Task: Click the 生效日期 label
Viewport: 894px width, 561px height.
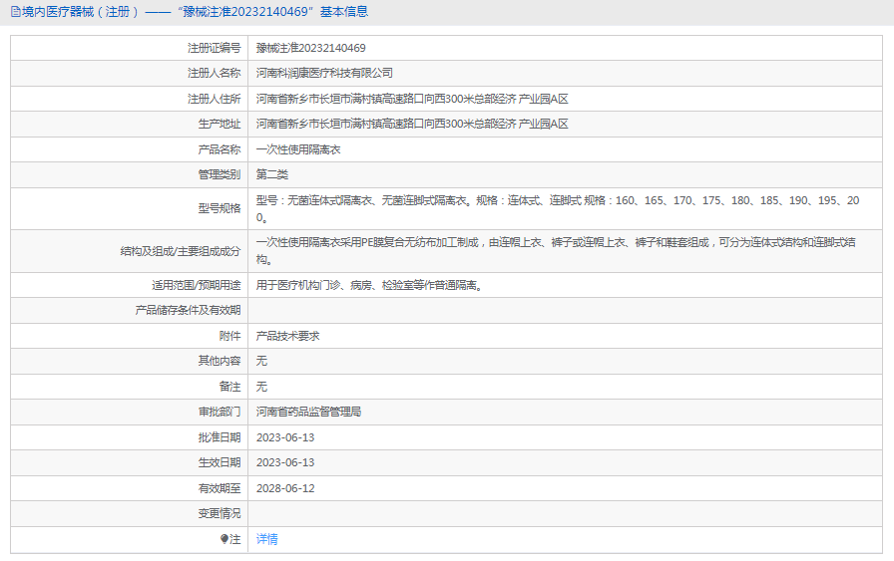Action: [x=220, y=462]
